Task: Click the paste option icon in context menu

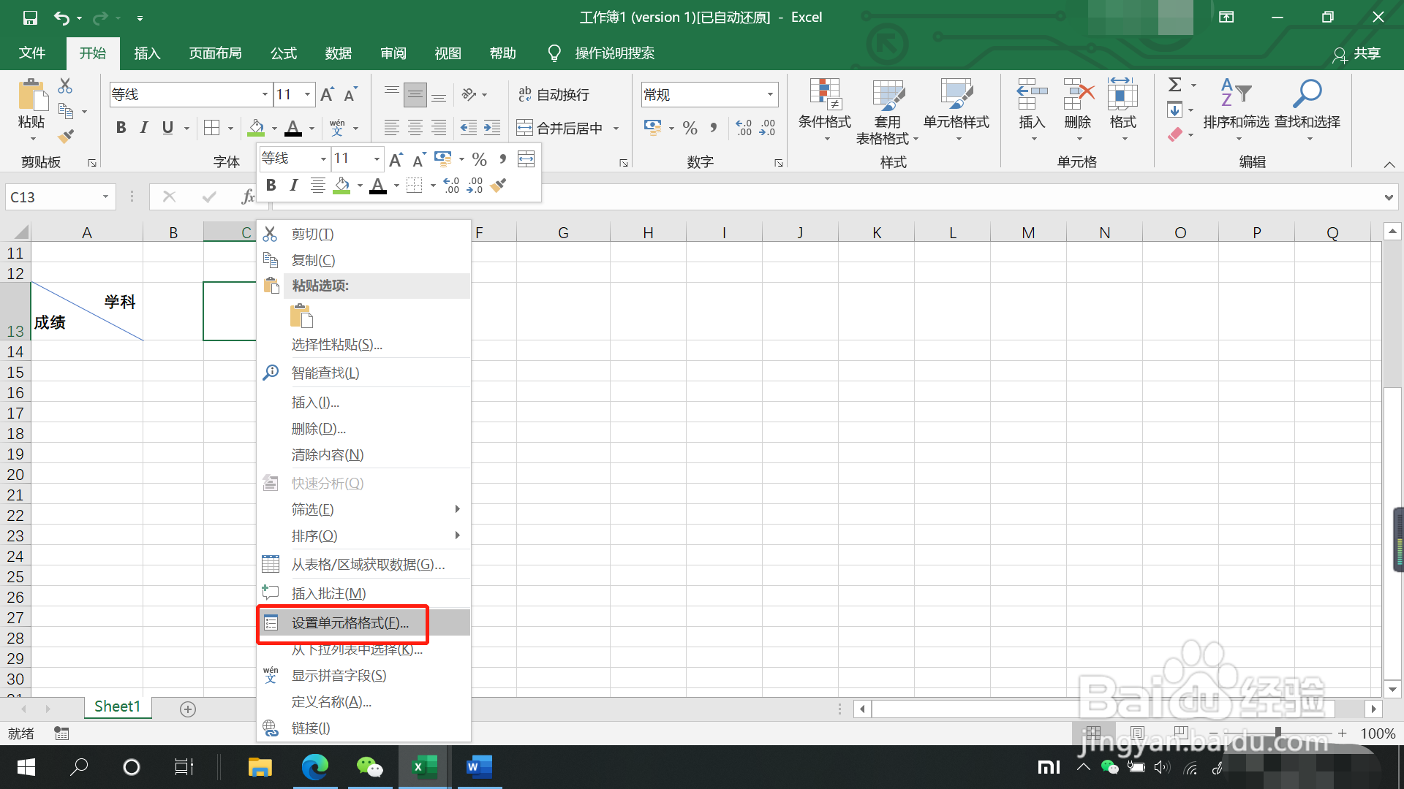Action: click(x=301, y=316)
